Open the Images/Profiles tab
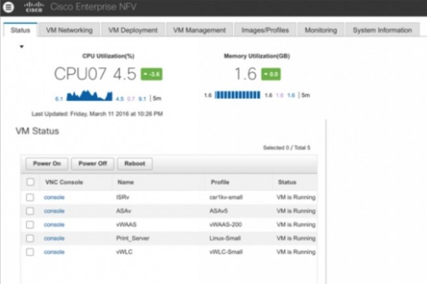Viewport: 427px width, 284px height. click(265, 30)
